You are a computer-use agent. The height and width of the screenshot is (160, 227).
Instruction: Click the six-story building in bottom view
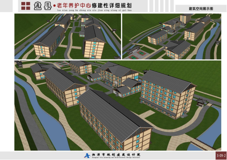point(168,94)
